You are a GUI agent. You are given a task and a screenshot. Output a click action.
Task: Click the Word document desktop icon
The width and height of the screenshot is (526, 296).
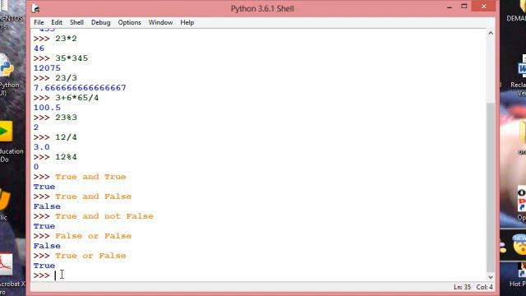point(522,68)
